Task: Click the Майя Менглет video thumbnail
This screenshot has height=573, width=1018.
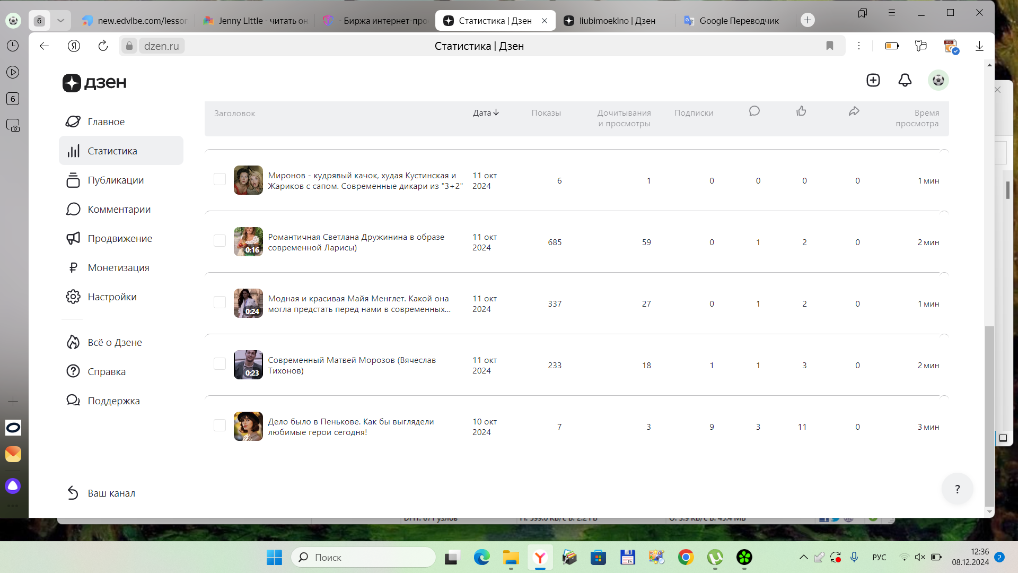Action: point(248,303)
